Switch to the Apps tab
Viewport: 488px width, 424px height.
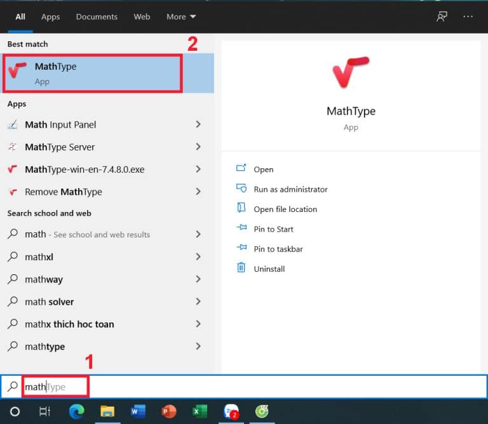pos(50,17)
